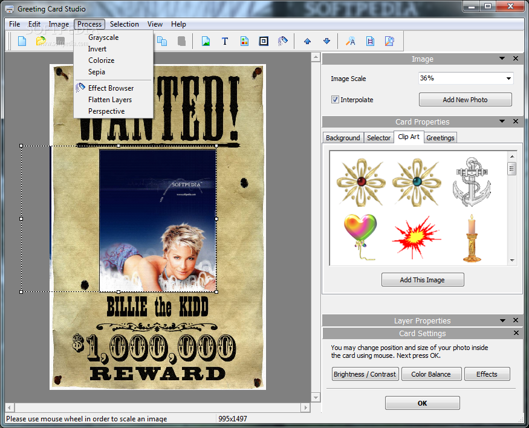The height and width of the screenshot is (428, 529).
Task: Expand the Layer Properties panel arrow
Action: 502,320
